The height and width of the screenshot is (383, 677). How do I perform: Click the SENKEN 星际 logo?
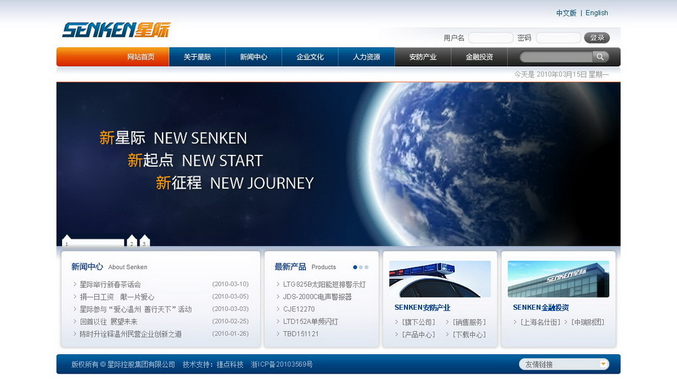[116, 30]
